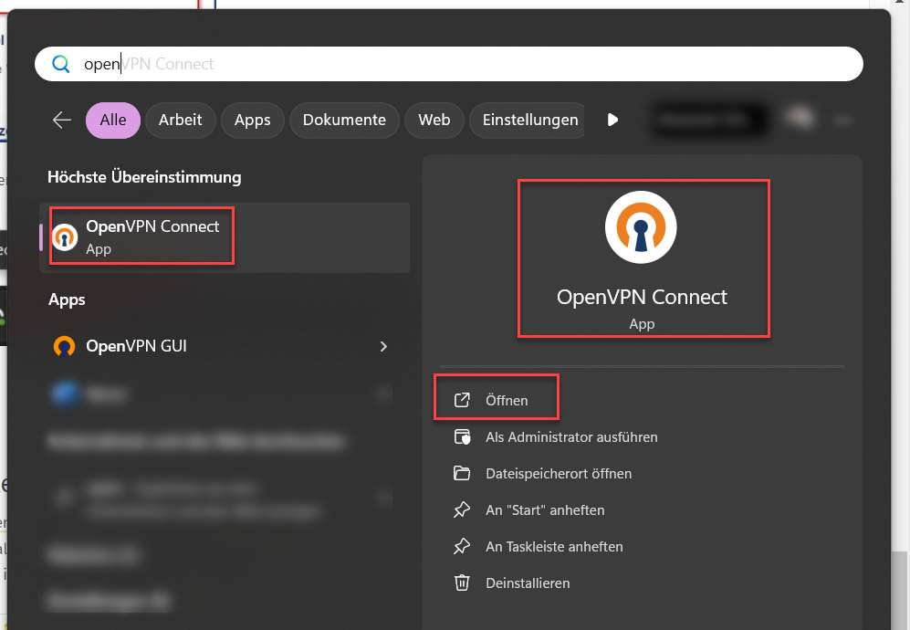
Task: Click the large OpenVPN Connect logo in preview
Action: click(x=641, y=227)
